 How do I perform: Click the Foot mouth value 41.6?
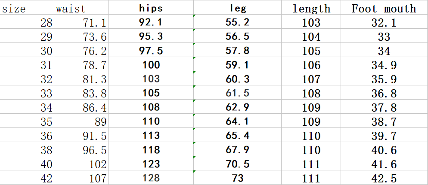click(384, 164)
